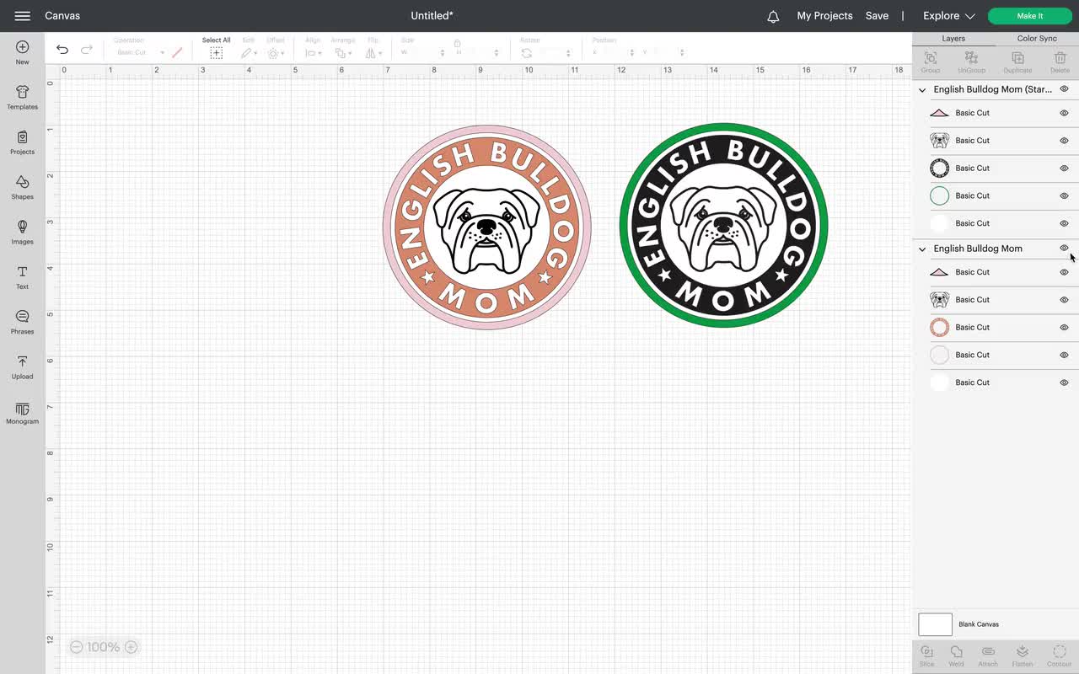The image size is (1079, 674).
Task: Hide the top Basic Cut layer
Action: pos(1064,112)
